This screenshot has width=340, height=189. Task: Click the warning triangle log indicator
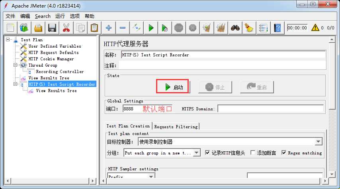click(x=315, y=28)
